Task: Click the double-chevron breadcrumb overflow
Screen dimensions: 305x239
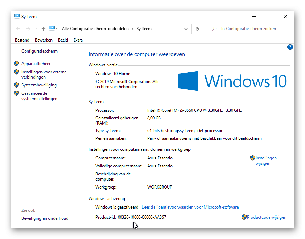Action: click(x=58, y=29)
